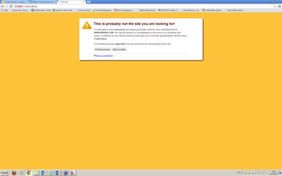Click the heading 'This is probably not the site'
Image resolution: width=282 pixels, height=176 pixels.
click(134, 24)
